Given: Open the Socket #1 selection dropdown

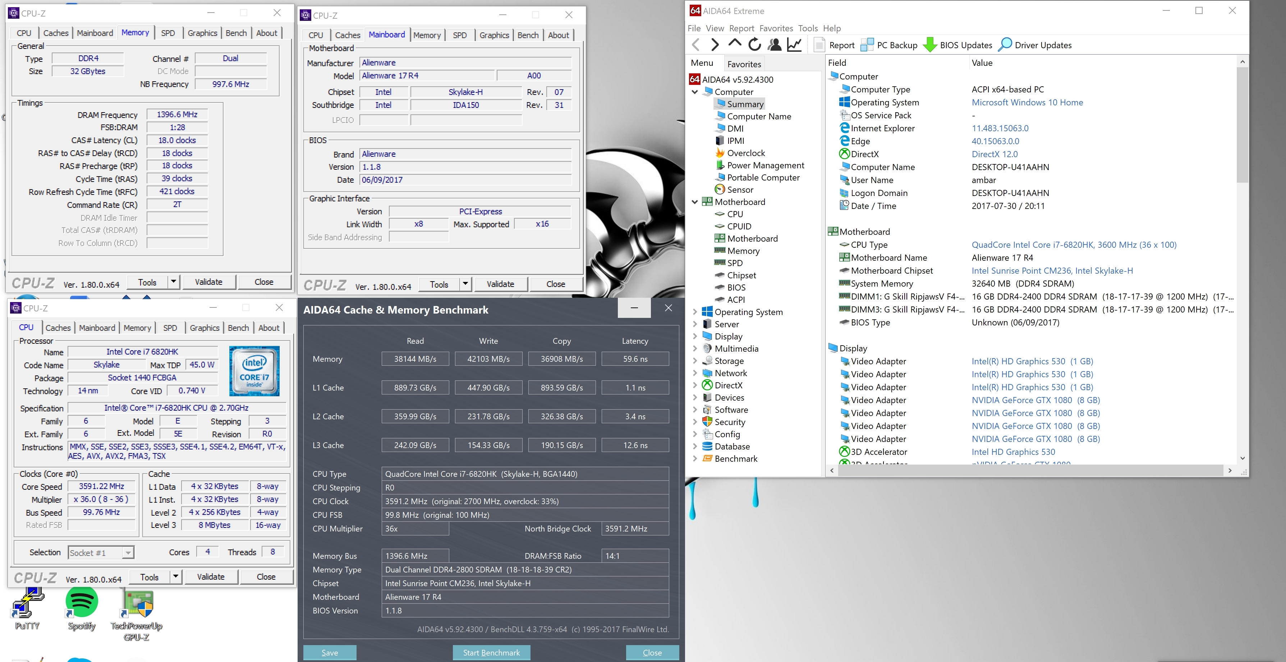Looking at the screenshot, I should pos(128,553).
